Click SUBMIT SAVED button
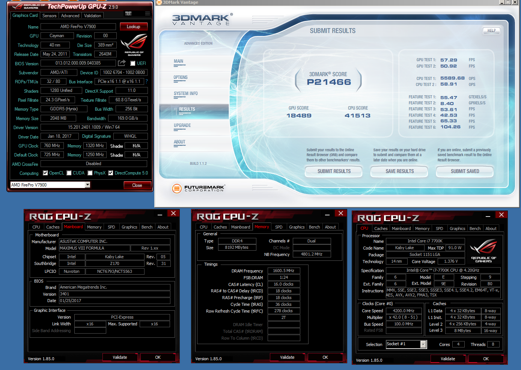 click(x=465, y=171)
